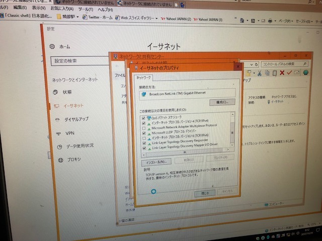Expand the move-to folder dropdown arrow
The image size is (322, 241).
point(254,73)
